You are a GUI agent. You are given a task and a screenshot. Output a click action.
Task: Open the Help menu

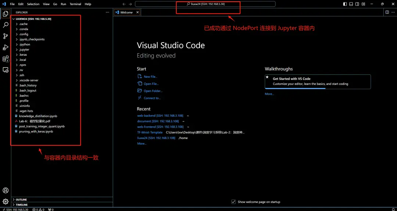[x=88, y=4]
